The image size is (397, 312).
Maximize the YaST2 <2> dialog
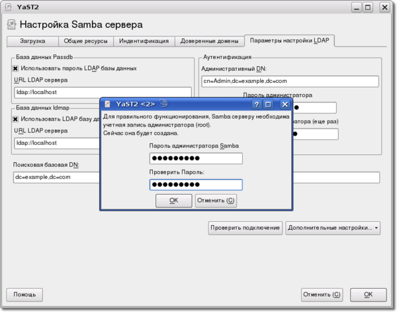[269, 104]
